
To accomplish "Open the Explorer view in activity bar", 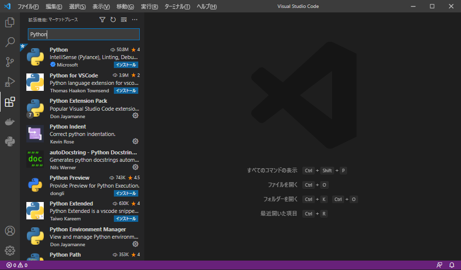I will [10, 22].
